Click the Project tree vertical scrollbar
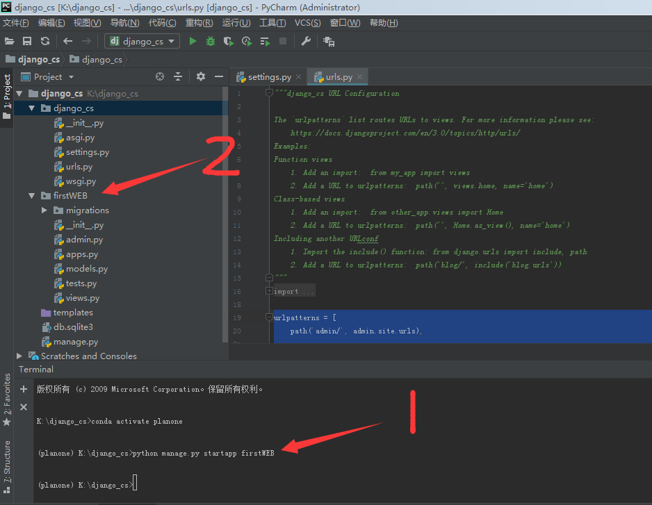Screen dimensions: 652x505 225,214
